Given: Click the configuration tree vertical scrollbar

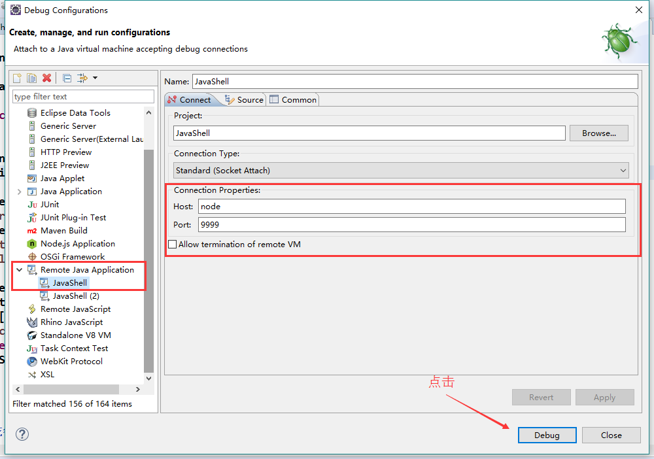Looking at the screenshot, I should click(148, 262).
